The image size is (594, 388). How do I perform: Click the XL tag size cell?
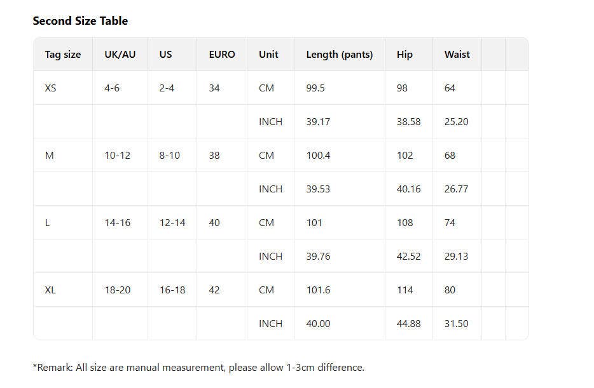50,290
